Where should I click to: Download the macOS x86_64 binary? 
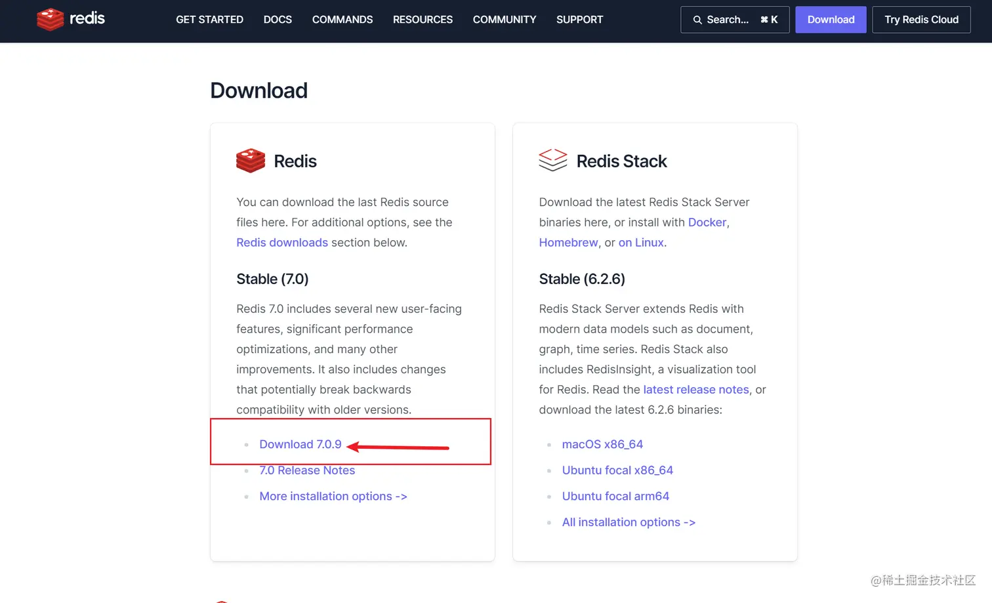point(602,444)
